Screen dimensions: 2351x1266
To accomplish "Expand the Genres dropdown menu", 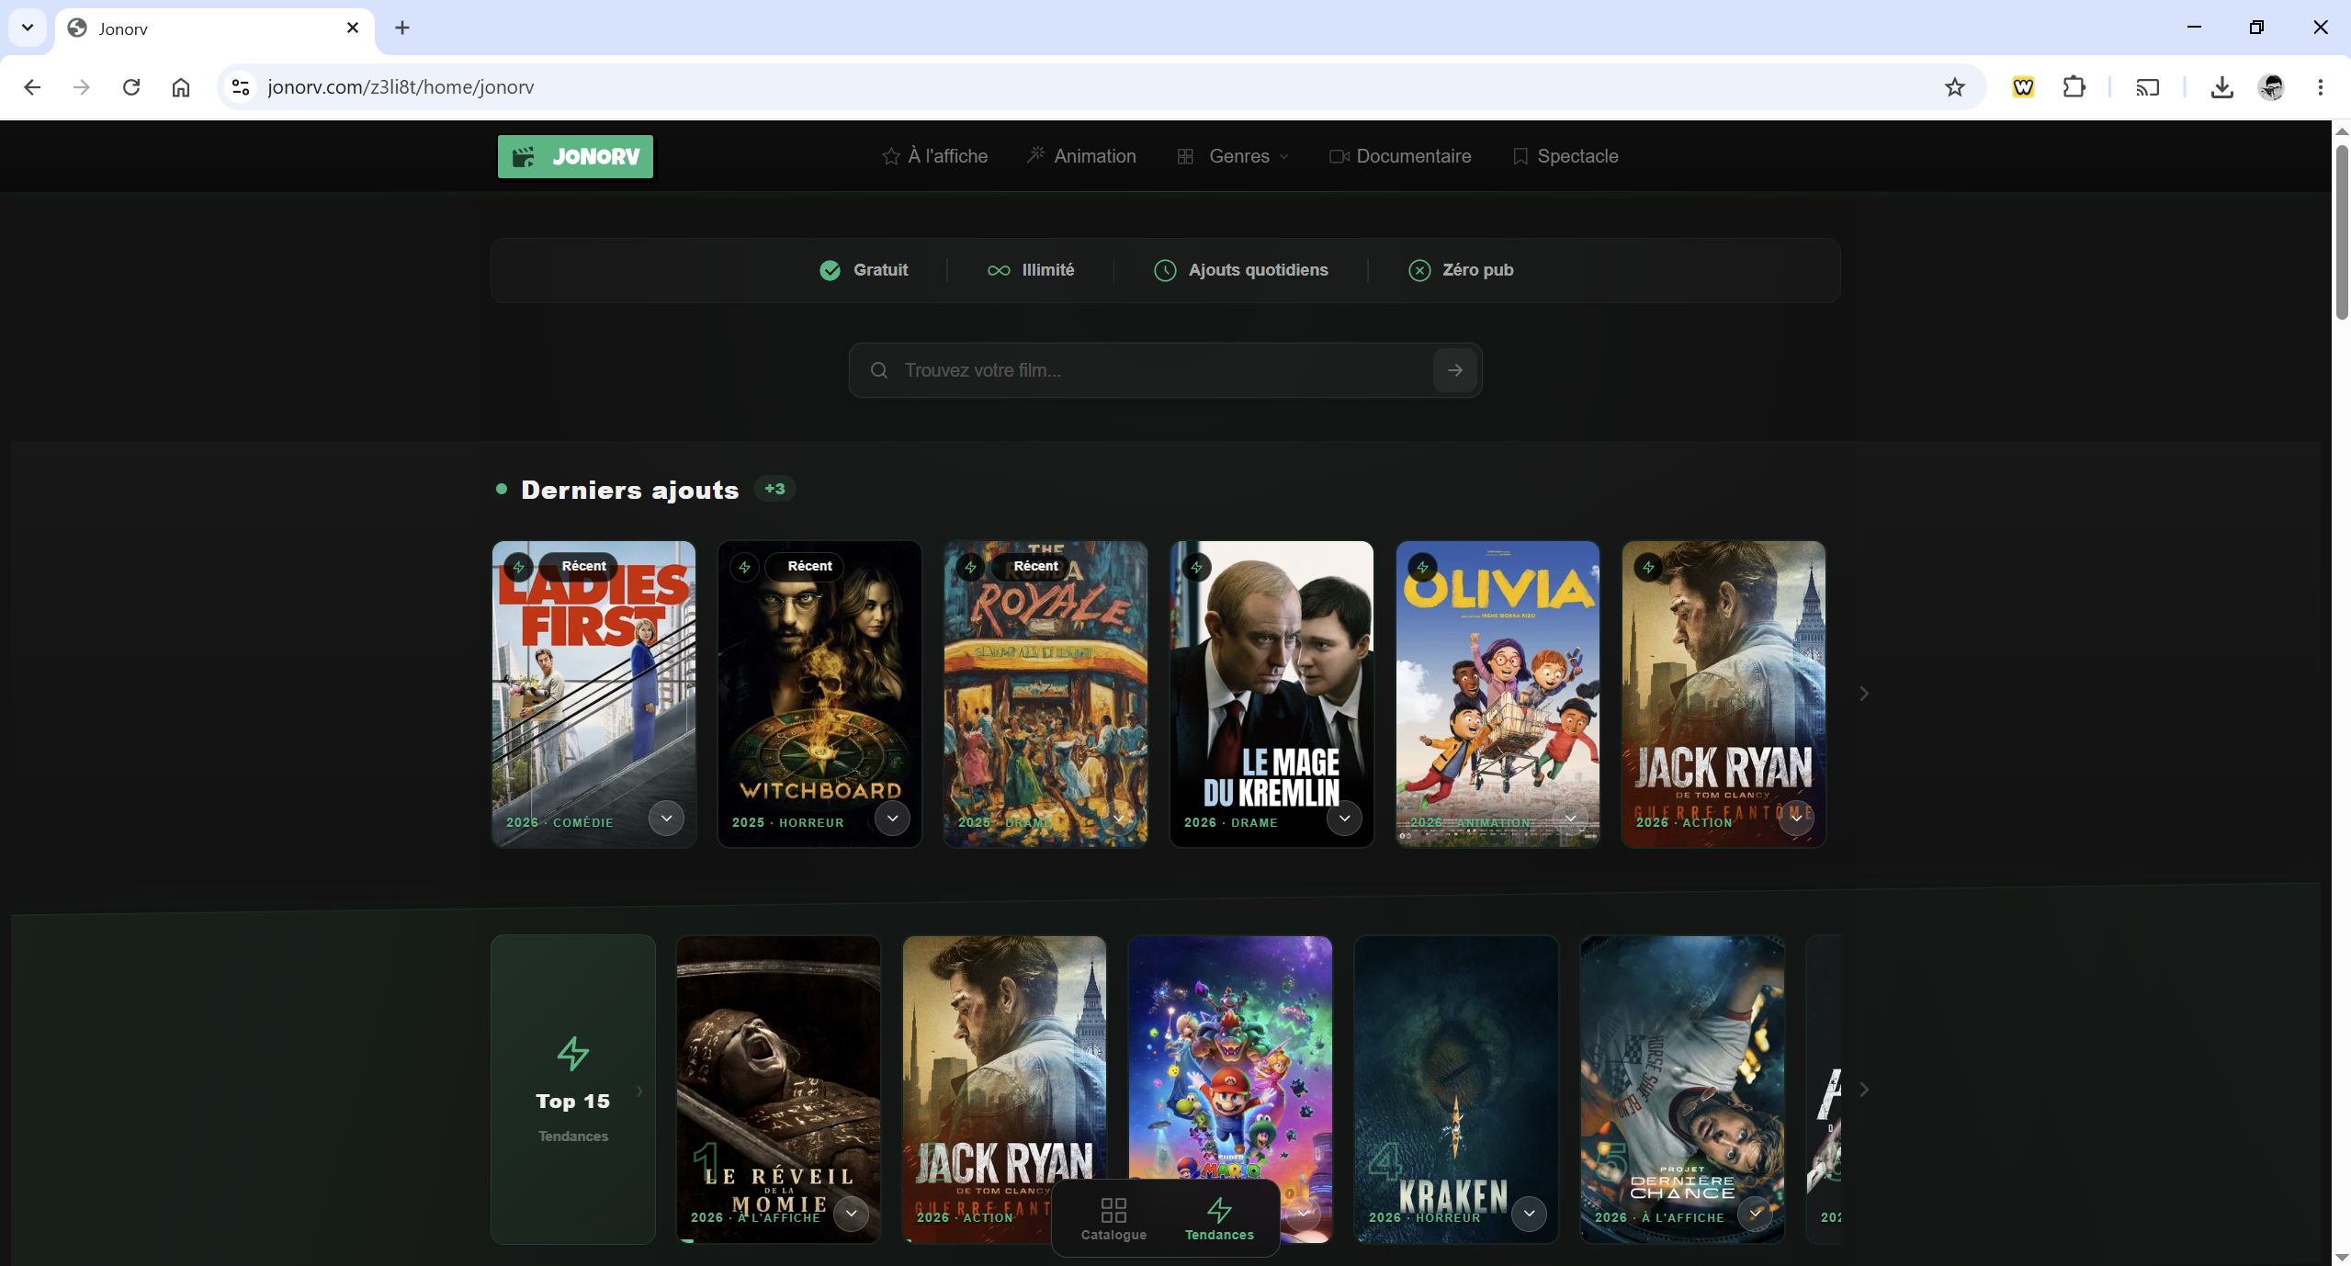I will tap(1234, 156).
